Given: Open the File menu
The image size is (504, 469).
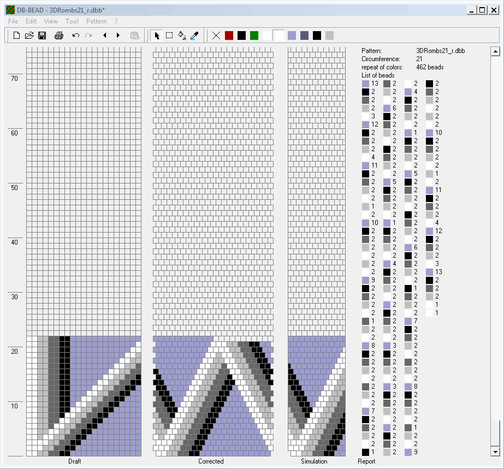Looking at the screenshot, I should click(13, 21).
